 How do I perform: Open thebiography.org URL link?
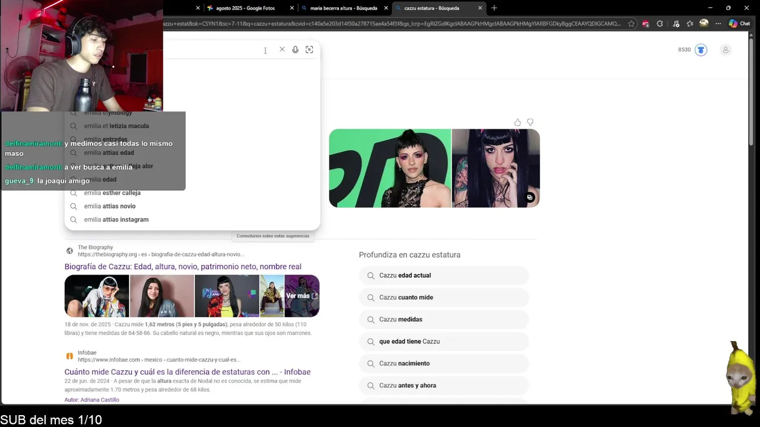pos(160,254)
